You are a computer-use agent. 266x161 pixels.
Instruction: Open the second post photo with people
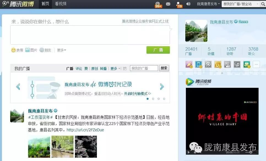point(63,147)
